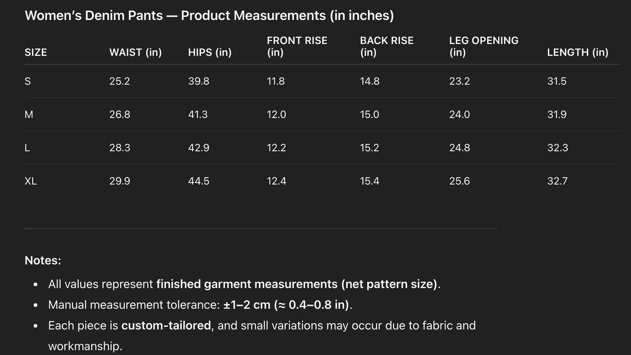This screenshot has height=355, width=631.
Task: Click the LEG OPENING (in) column header
Action: [x=483, y=46]
